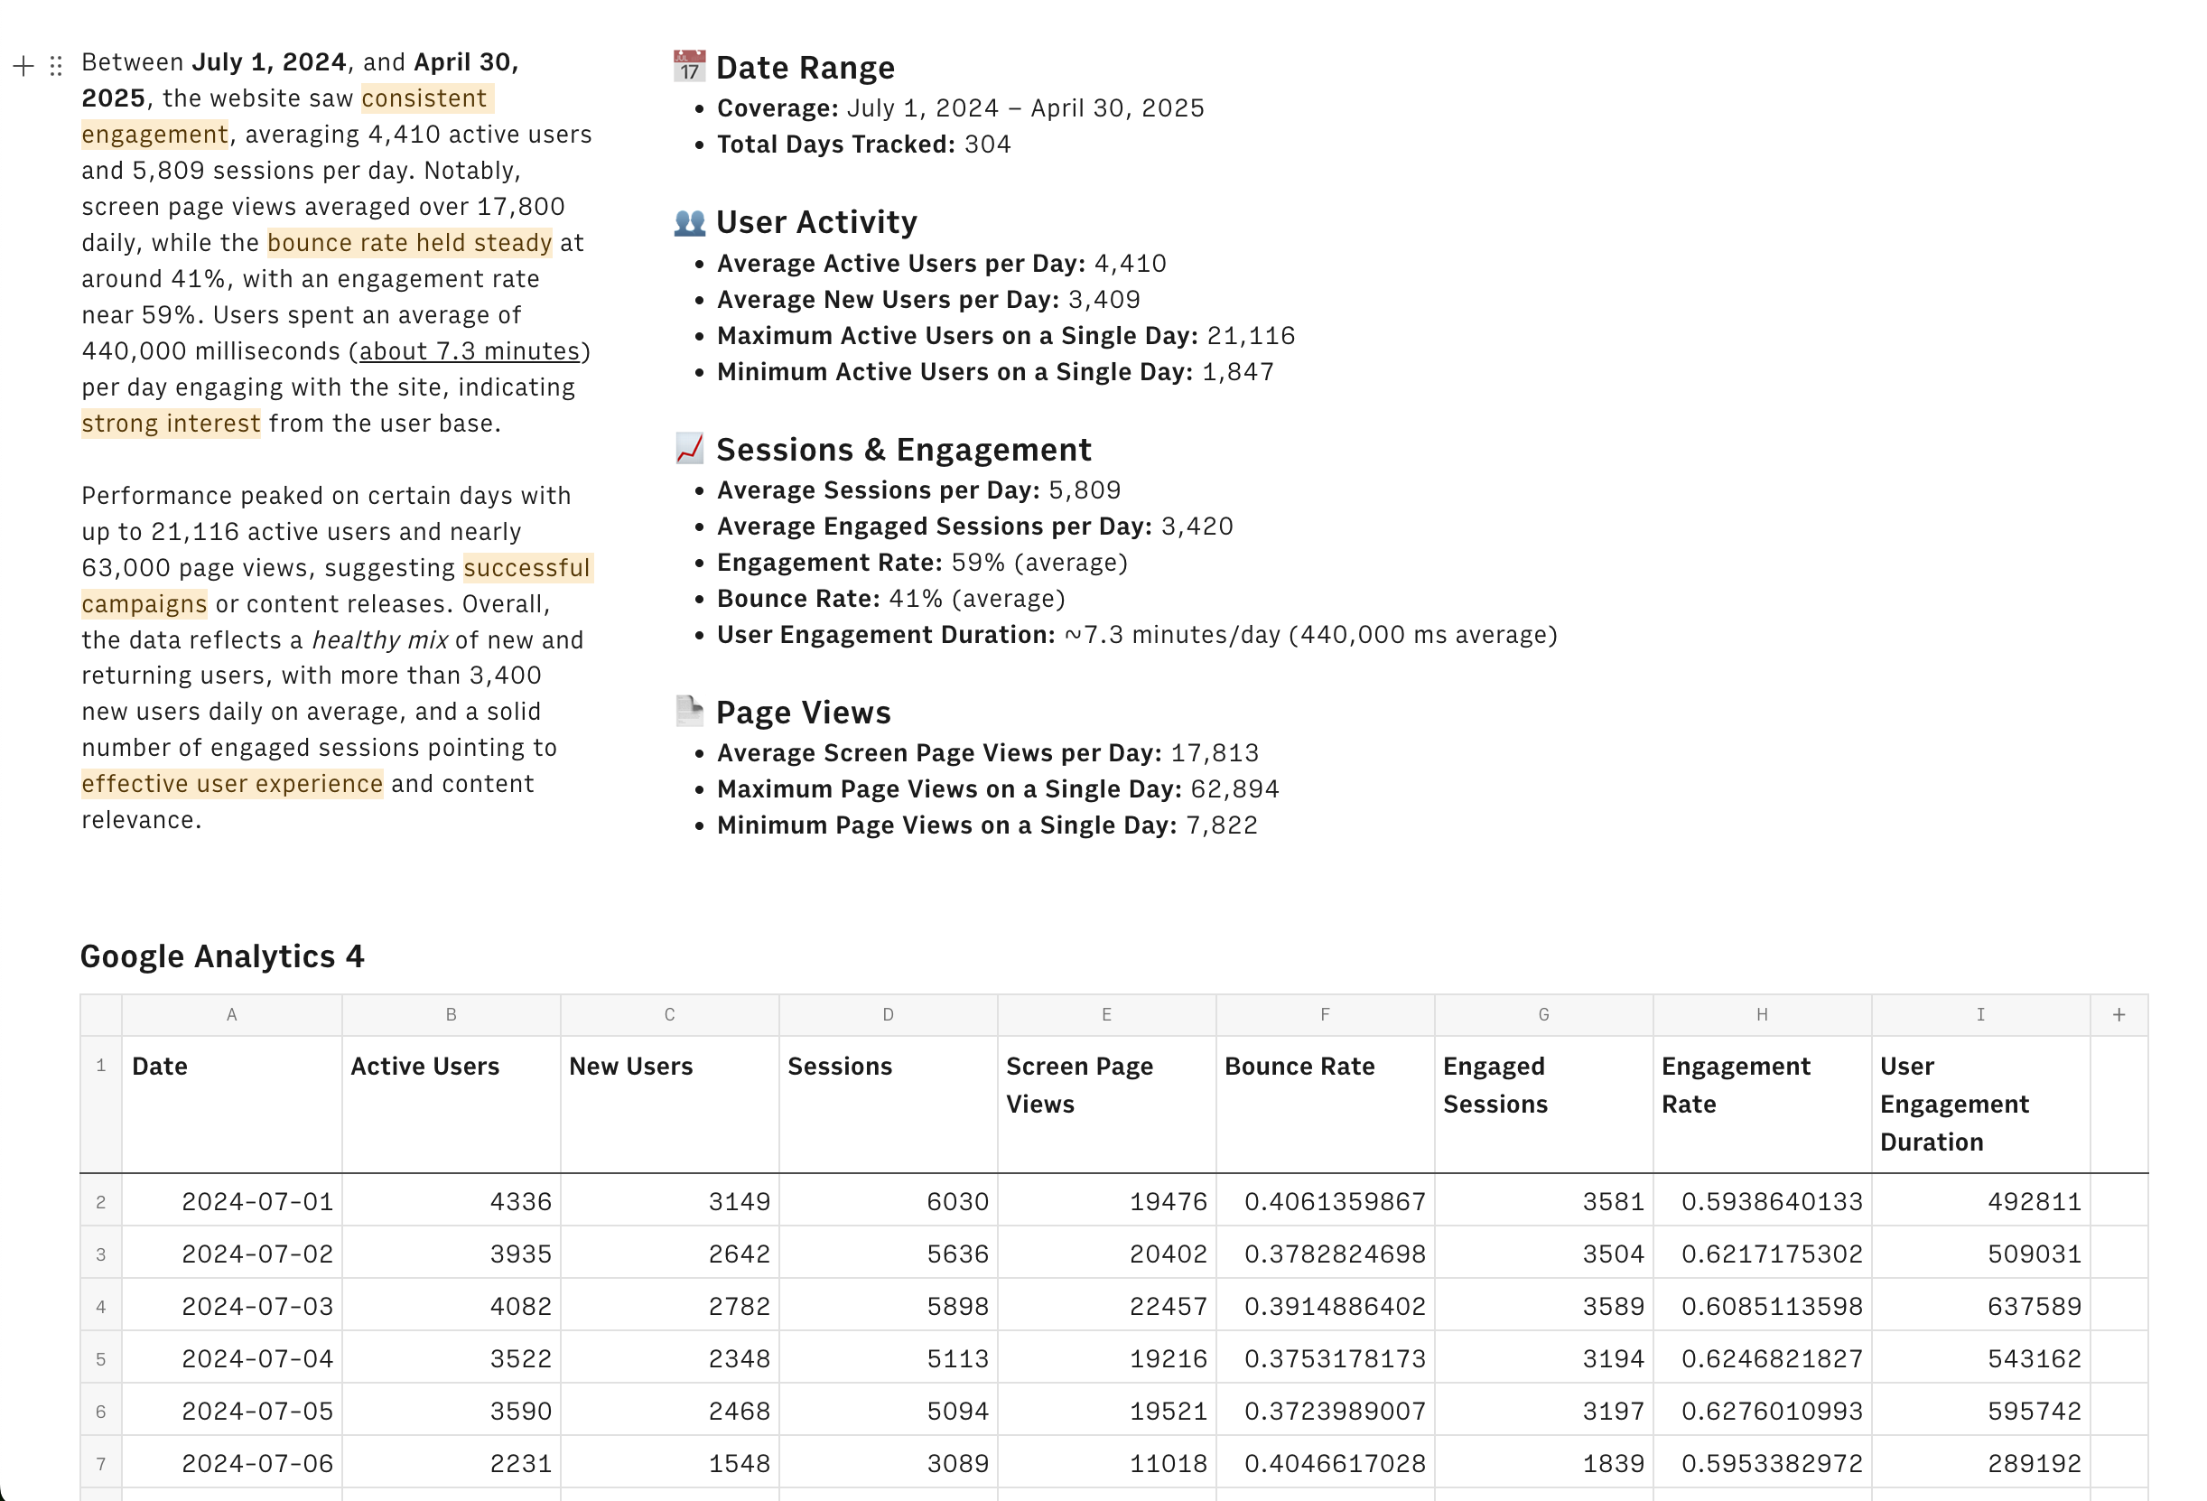
Task: Click the cell with date 2024-07-03
Action: point(256,1306)
